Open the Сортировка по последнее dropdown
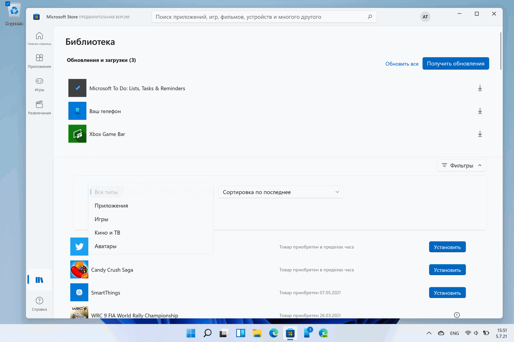The image size is (514, 342). click(281, 192)
